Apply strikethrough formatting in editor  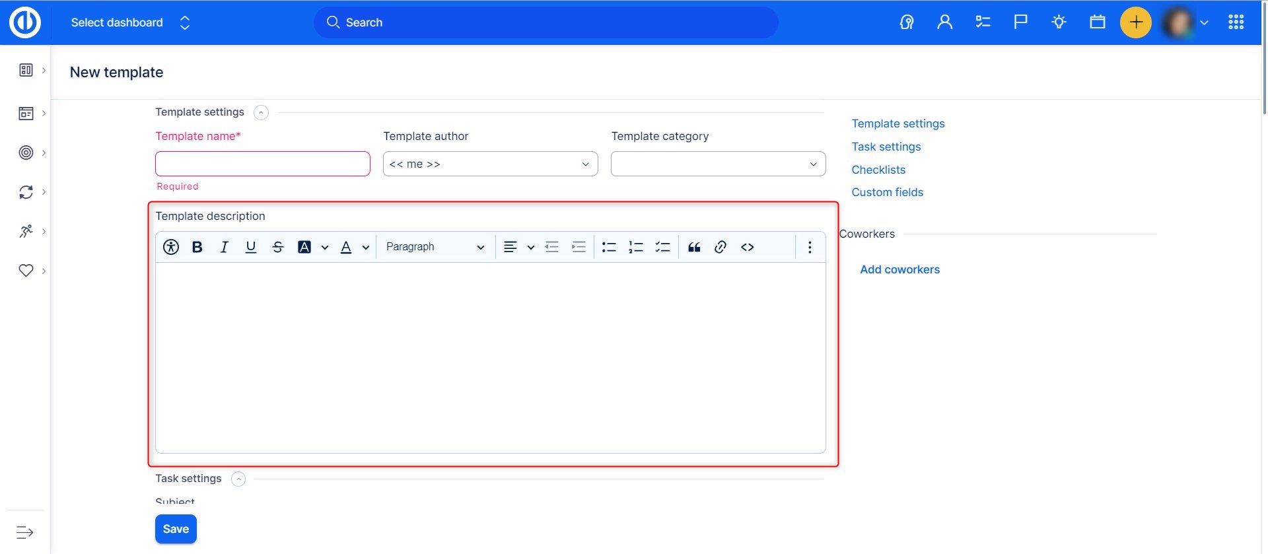point(277,247)
